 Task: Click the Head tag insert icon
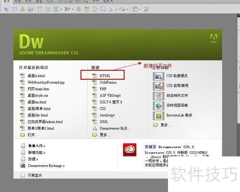[111, 9]
